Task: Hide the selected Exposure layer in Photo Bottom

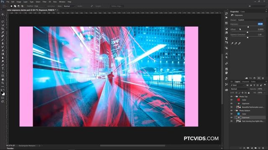Action: click(232, 117)
